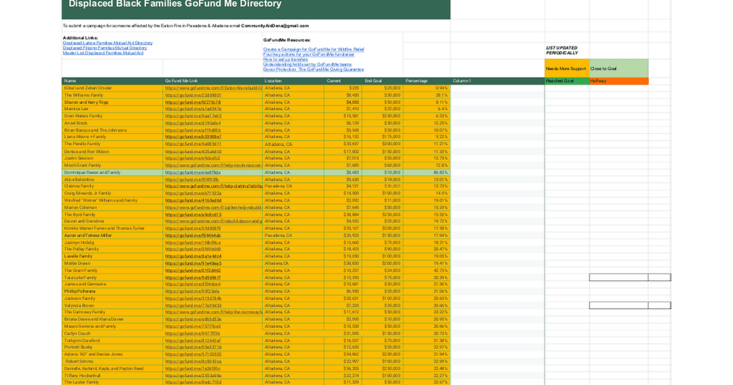The height and width of the screenshot is (385, 733).
Task: Select the Valyncia Brown name cell
Action: coord(112,306)
